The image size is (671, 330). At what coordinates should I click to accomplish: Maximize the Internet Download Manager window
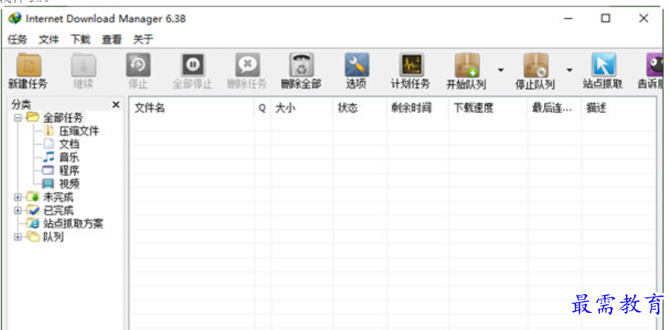click(x=606, y=18)
